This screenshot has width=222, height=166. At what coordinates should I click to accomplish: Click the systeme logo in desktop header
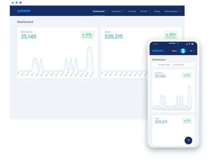[x=24, y=11]
